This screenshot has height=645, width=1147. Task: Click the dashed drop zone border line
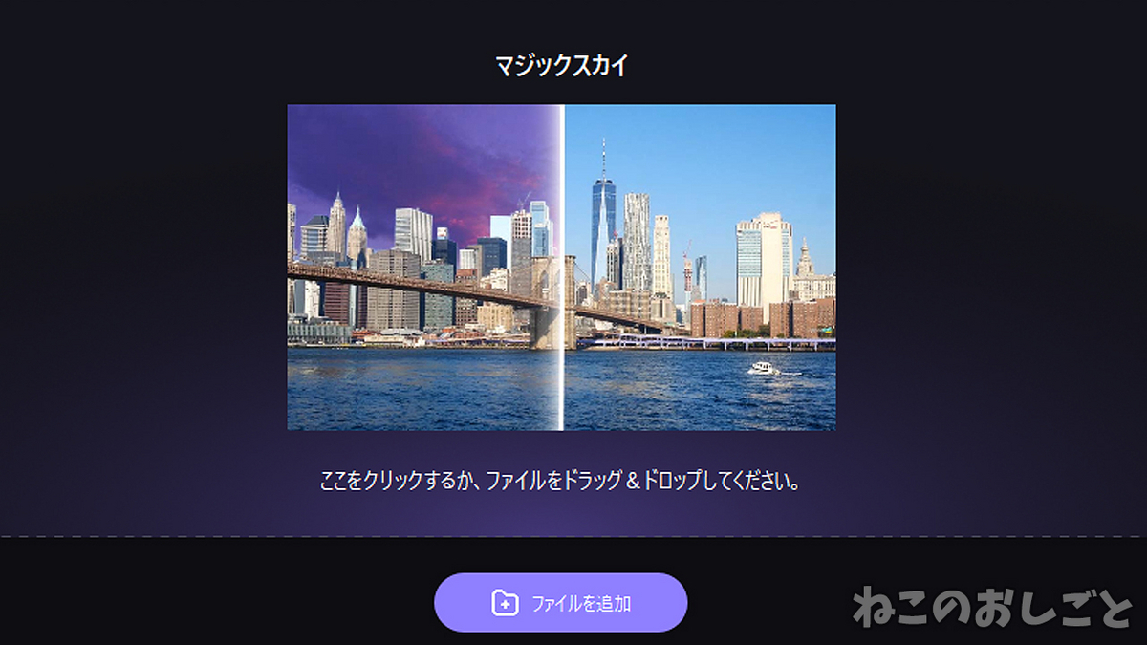pyautogui.click(x=573, y=537)
